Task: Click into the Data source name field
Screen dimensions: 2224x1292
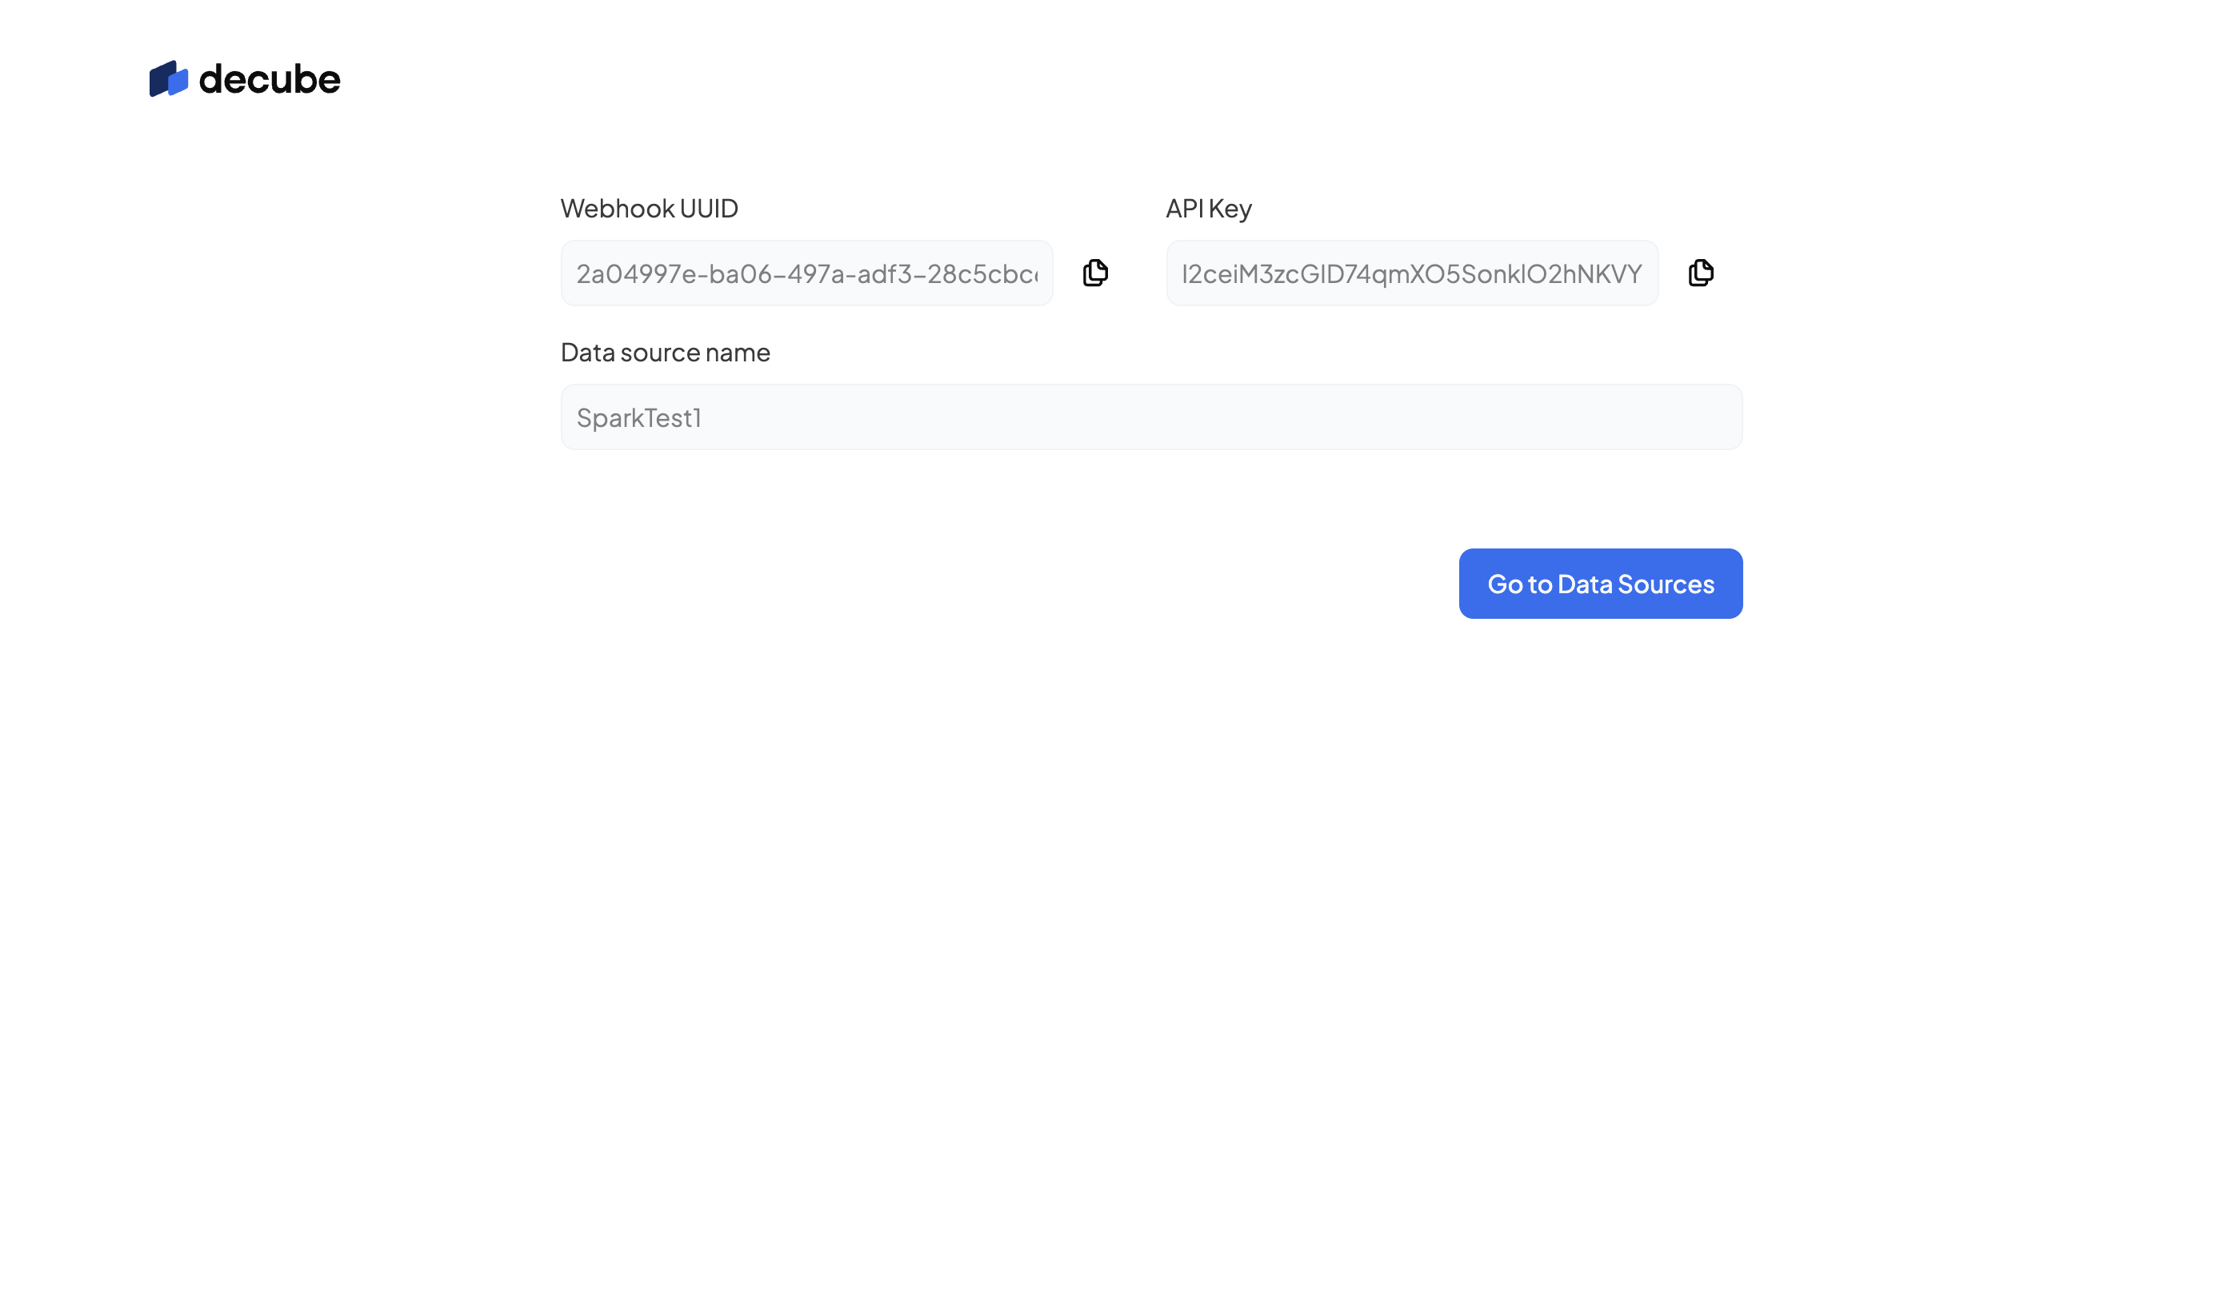Action: pyautogui.click(x=1151, y=417)
